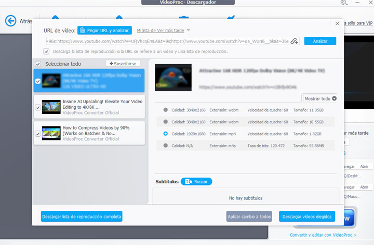Select Insane AI Upscaling video title

pyautogui.click(x=102, y=104)
